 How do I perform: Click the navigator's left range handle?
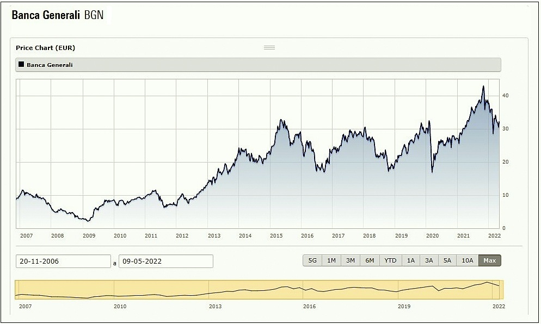point(17,290)
